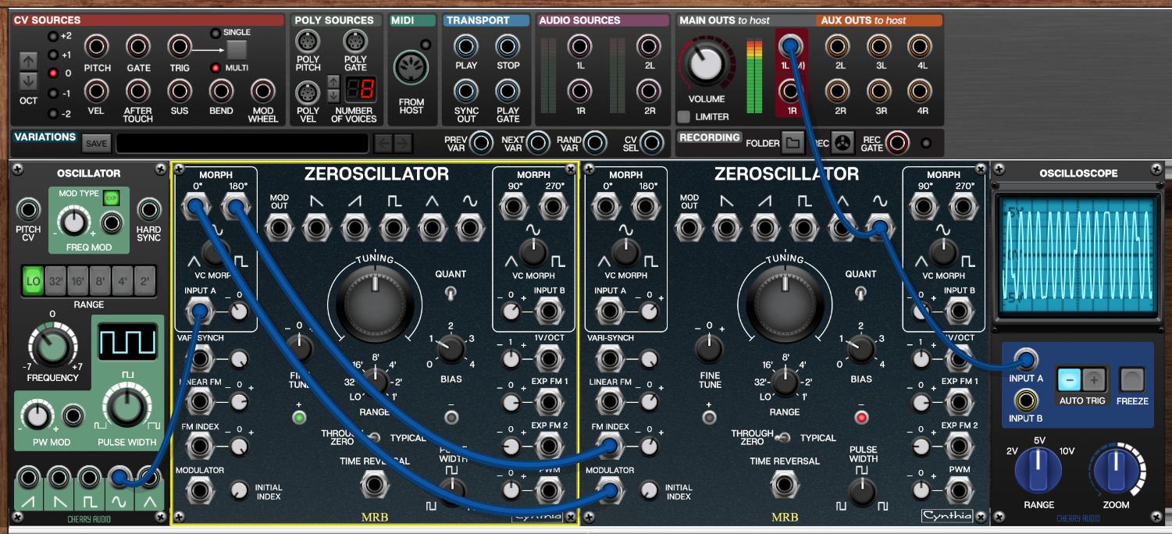Image resolution: width=1172 pixels, height=534 pixels.
Task: Click the Oscilloscope INPUT B jack
Action: point(1025,401)
